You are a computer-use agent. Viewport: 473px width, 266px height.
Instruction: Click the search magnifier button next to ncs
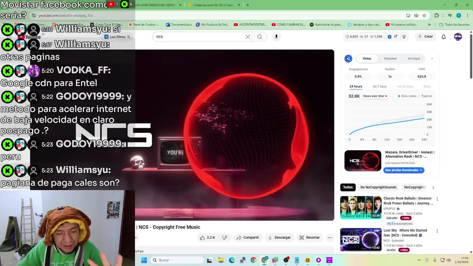260,37
